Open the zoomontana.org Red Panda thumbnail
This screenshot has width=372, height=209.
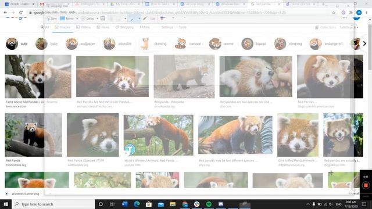tap(33, 135)
